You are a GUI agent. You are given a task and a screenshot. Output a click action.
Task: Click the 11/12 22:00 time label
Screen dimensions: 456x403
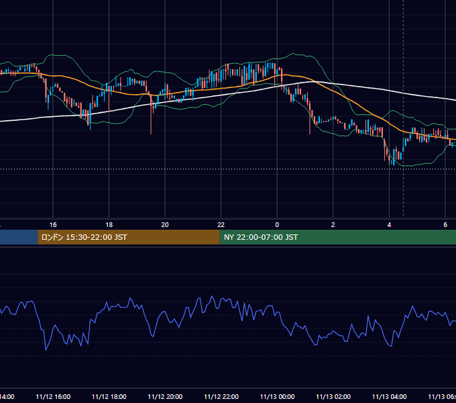pyautogui.click(x=221, y=396)
